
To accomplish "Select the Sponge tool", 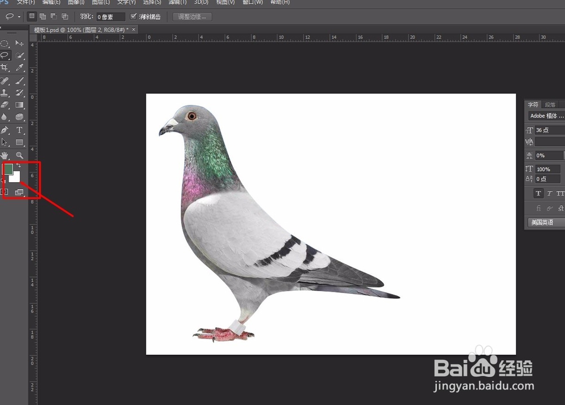I will [x=19, y=117].
